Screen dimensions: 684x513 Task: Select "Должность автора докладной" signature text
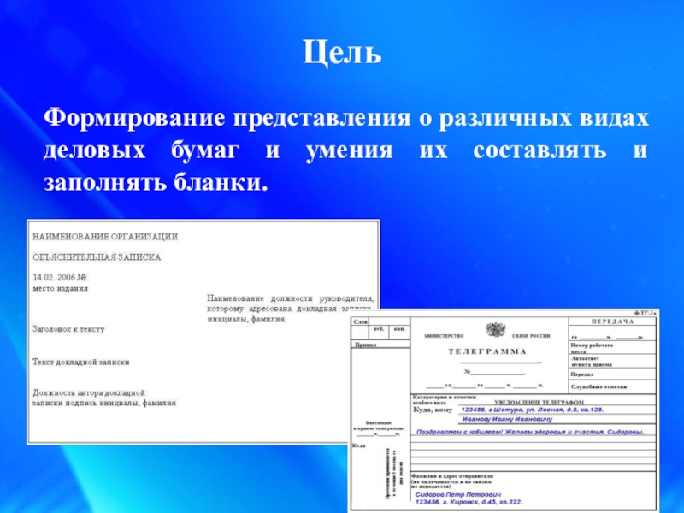point(104,398)
